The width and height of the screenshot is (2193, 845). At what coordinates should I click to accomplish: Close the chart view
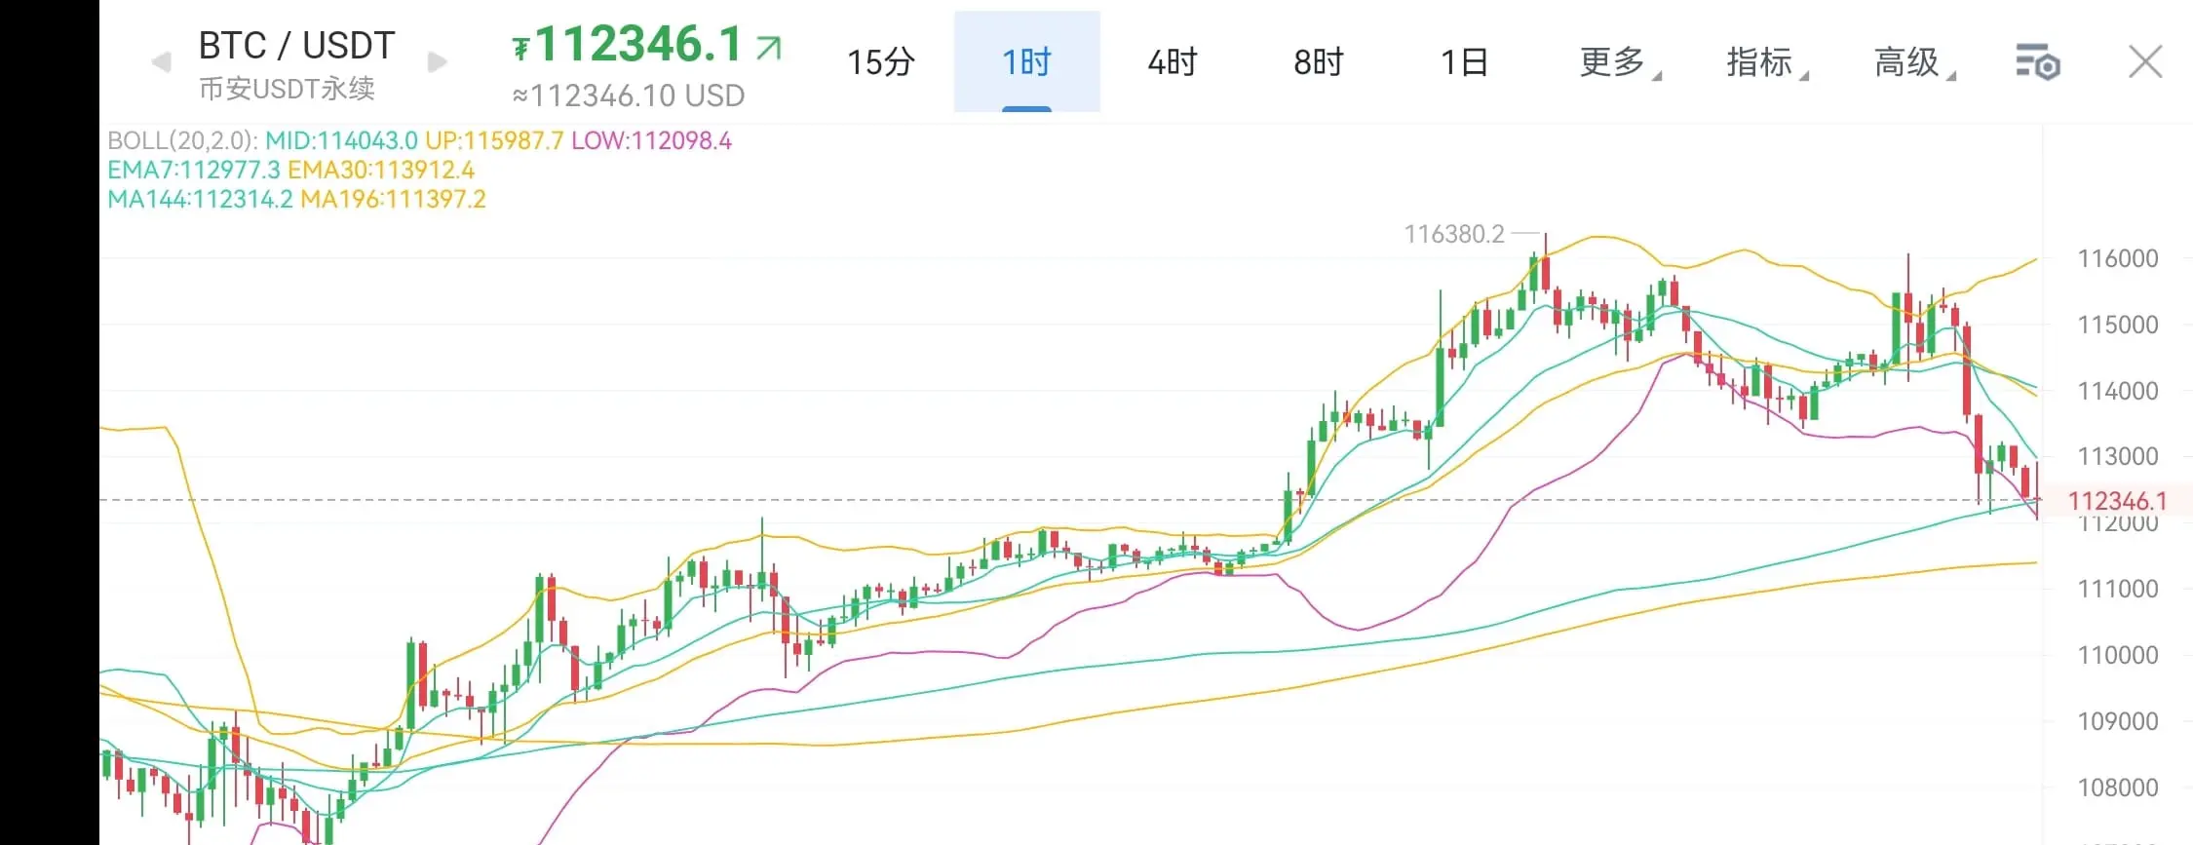tap(2145, 62)
